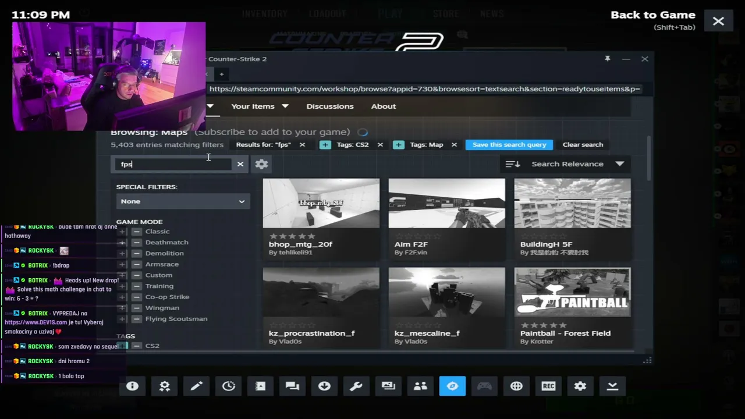745x419 pixels.
Task: Open the controller icon in the overlay toolbar
Action: pos(484,386)
